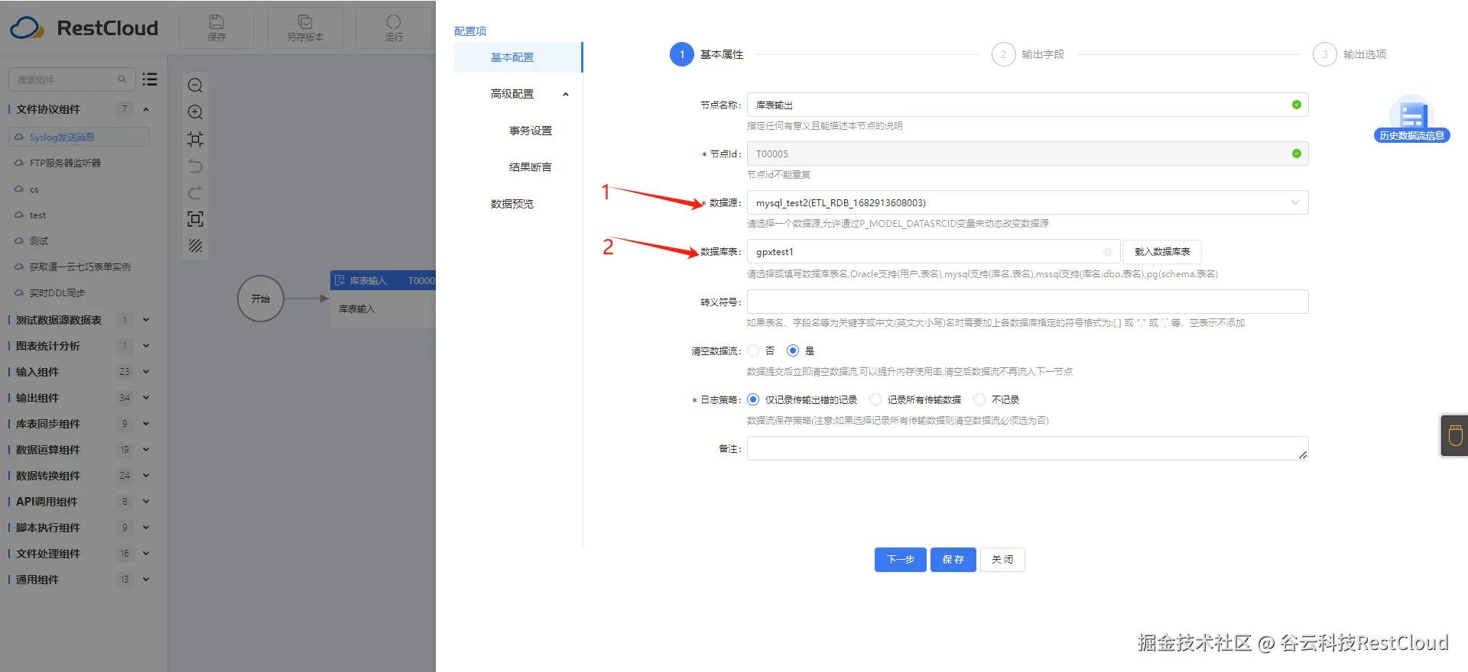
Task: Click the 下一步 button
Action: pyautogui.click(x=901, y=560)
